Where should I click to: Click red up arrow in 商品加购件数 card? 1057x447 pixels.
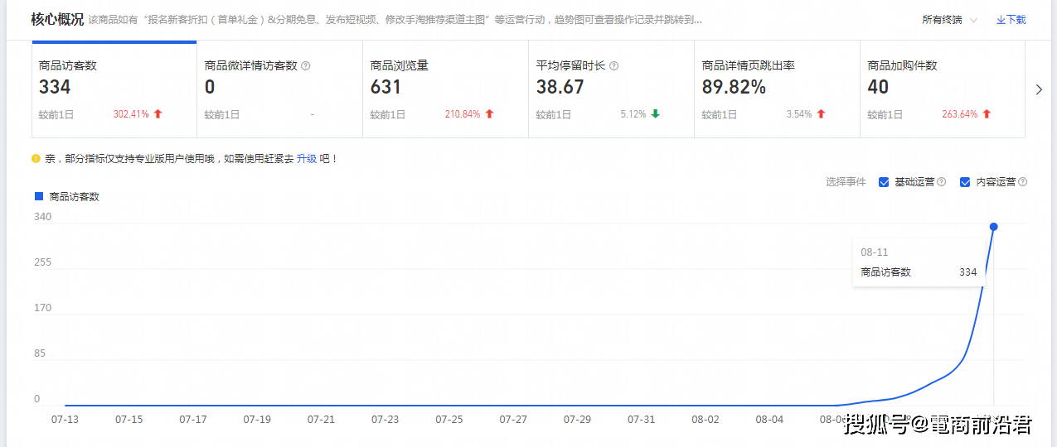(987, 114)
